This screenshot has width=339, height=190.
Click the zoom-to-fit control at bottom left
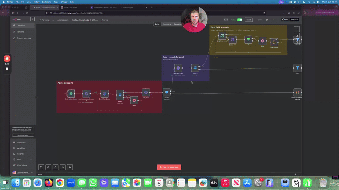[x=41, y=167]
